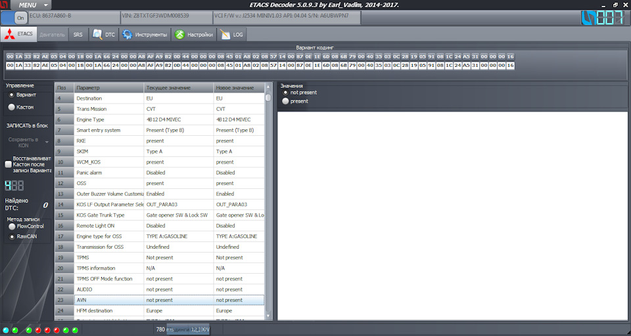Open the DTC tab
Screen dimensions: 631x336
[103, 35]
